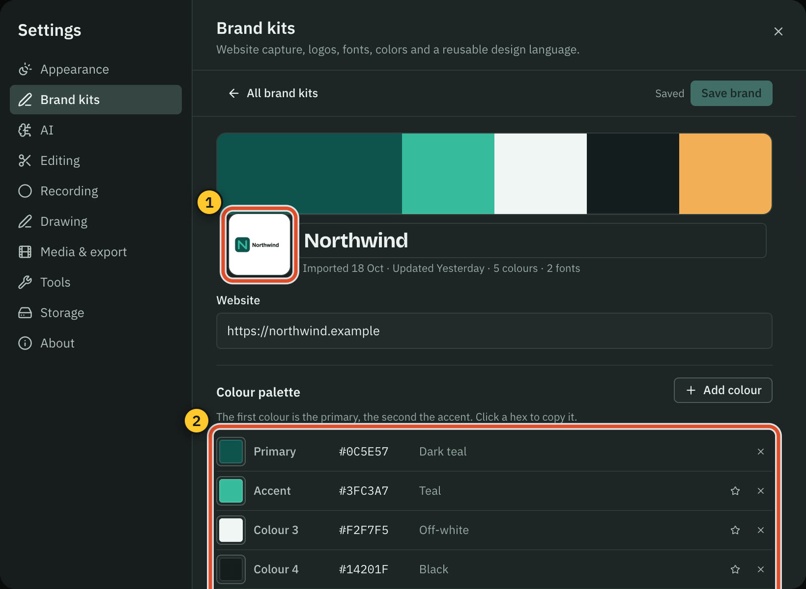Click the Website URL field
806x589 pixels.
pyautogui.click(x=494, y=331)
